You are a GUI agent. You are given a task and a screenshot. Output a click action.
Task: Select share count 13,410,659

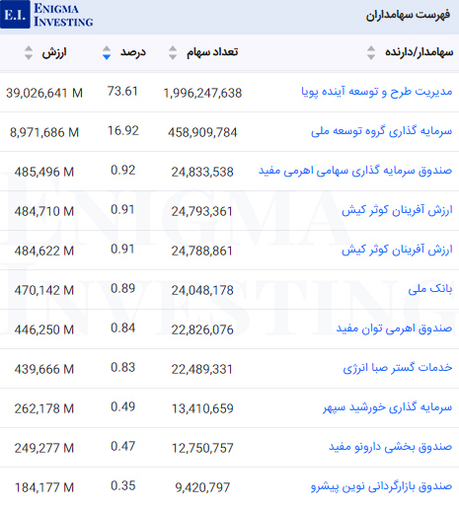pyautogui.click(x=202, y=408)
